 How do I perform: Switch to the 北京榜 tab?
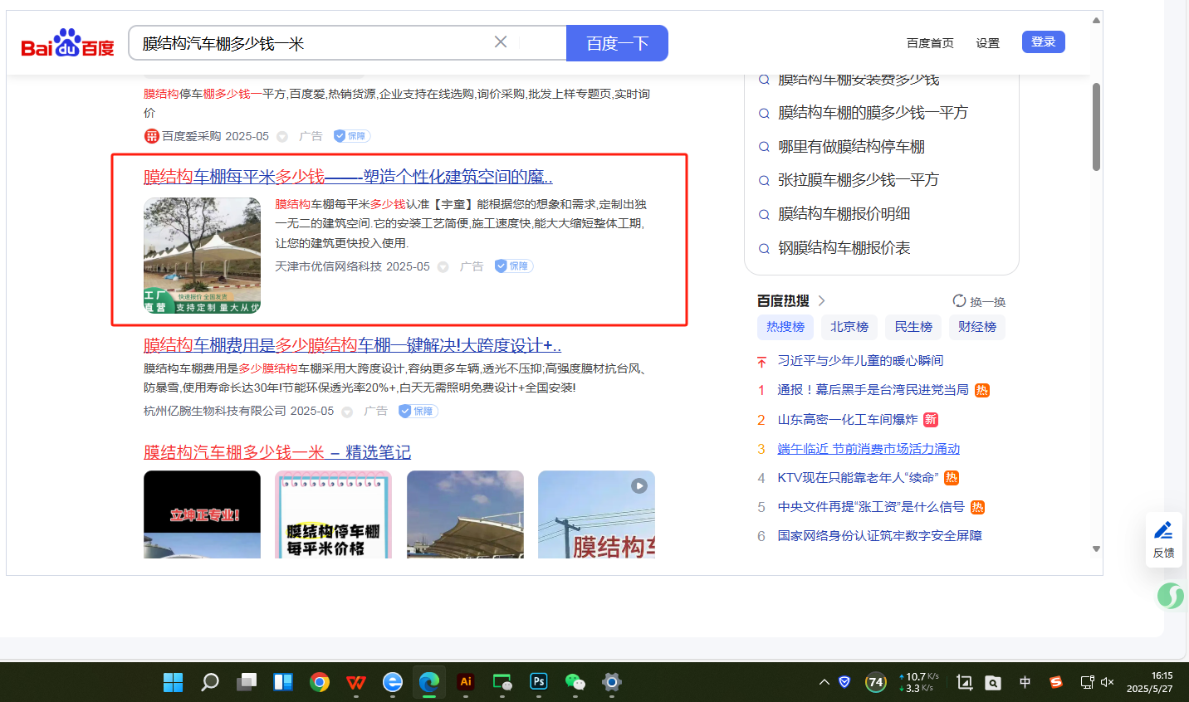coord(849,327)
